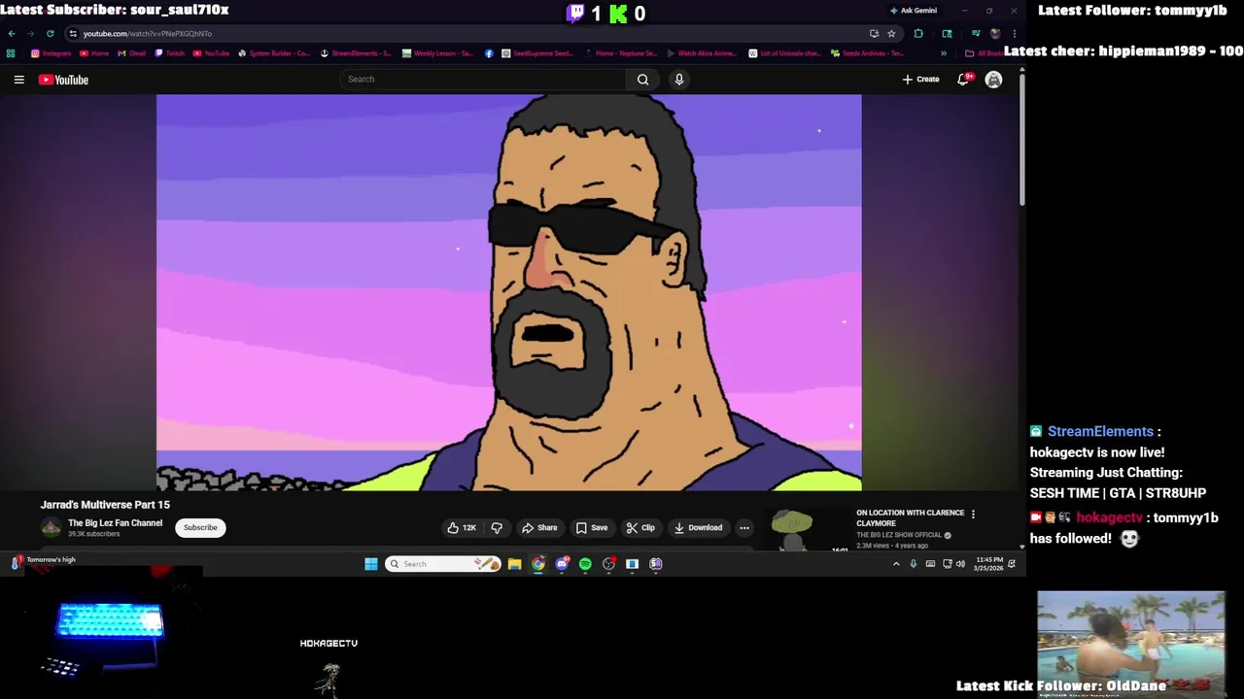Screen dimensions: 1244x699
Task: Open the Chrome three-dot menu
Action: coord(1014,33)
